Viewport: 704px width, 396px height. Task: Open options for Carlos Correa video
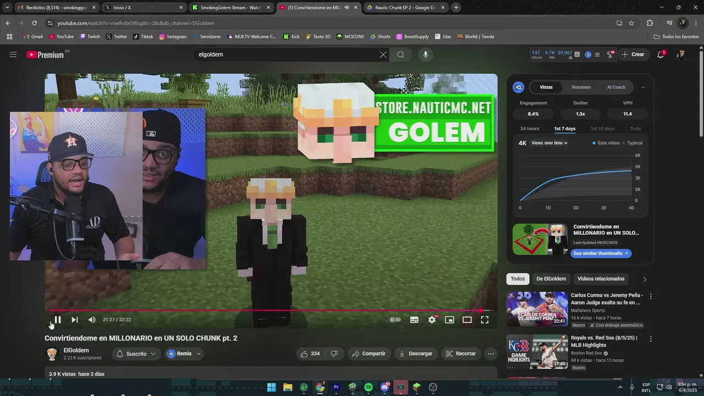pos(651,296)
